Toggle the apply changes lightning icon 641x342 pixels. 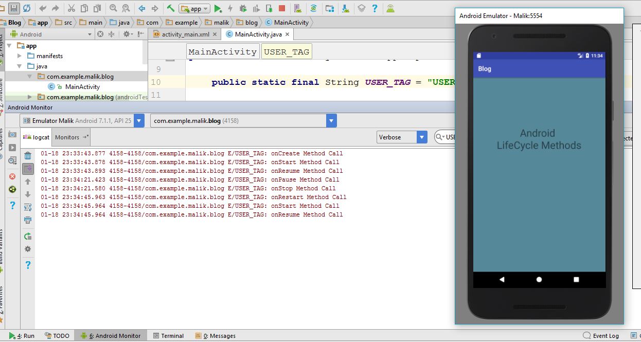[x=230, y=9]
